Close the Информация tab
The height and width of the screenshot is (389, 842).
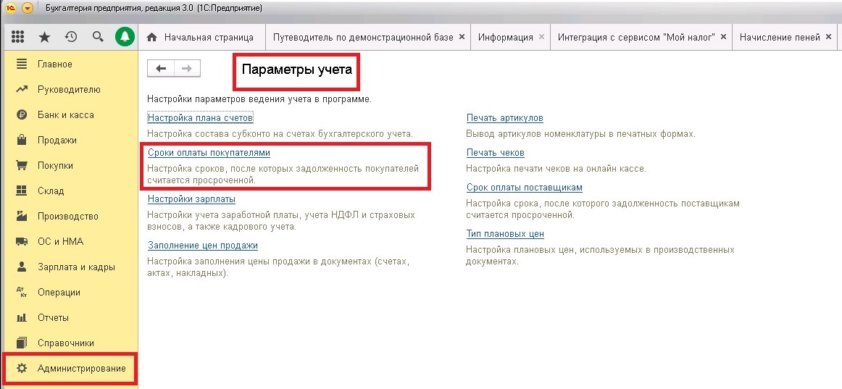click(x=541, y=37)
